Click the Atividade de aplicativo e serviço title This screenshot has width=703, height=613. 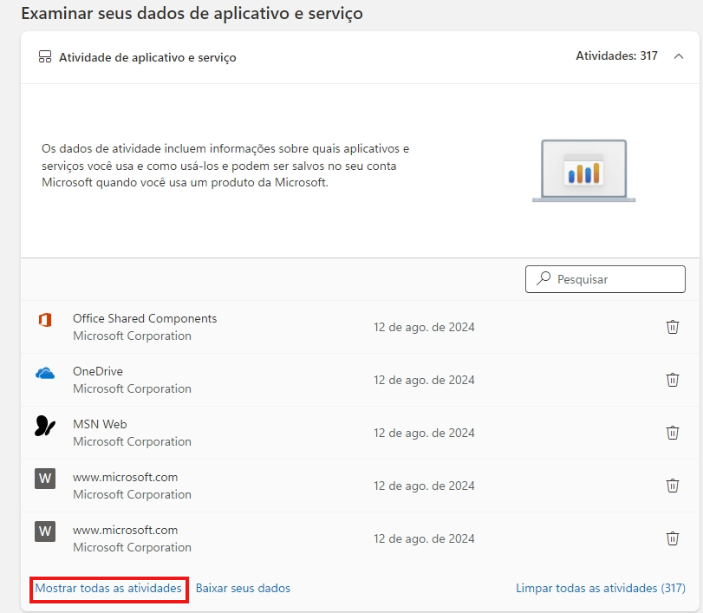147,57
